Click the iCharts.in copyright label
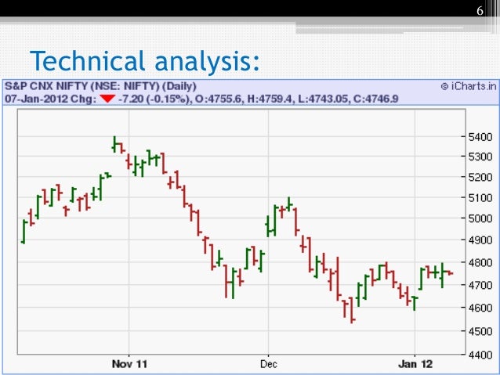The image size is (500, 375). [x=469, y=86]
